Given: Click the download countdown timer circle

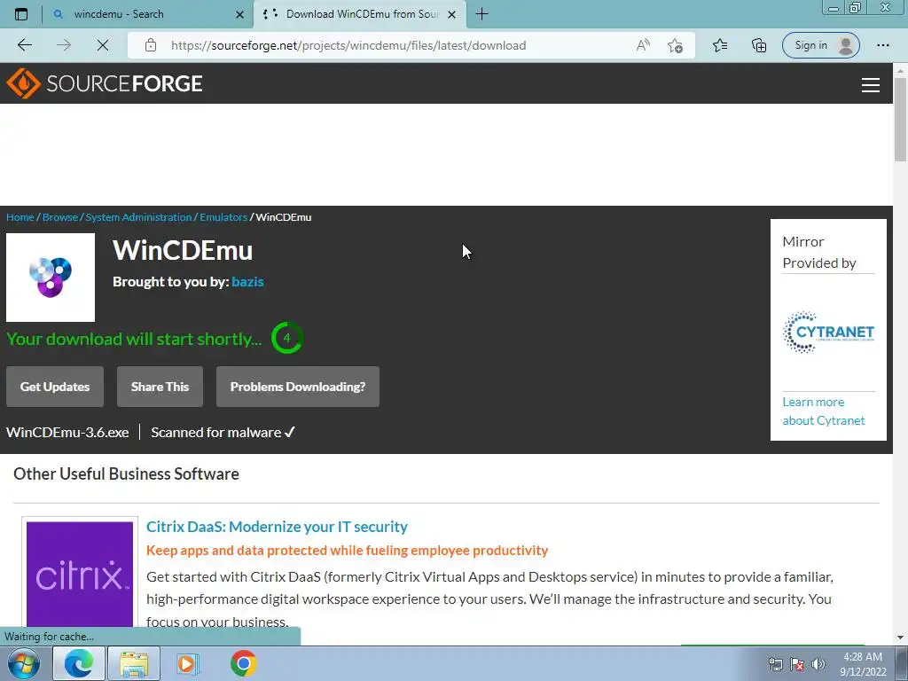Looking at the screenshot, I should tap(286, 338).
